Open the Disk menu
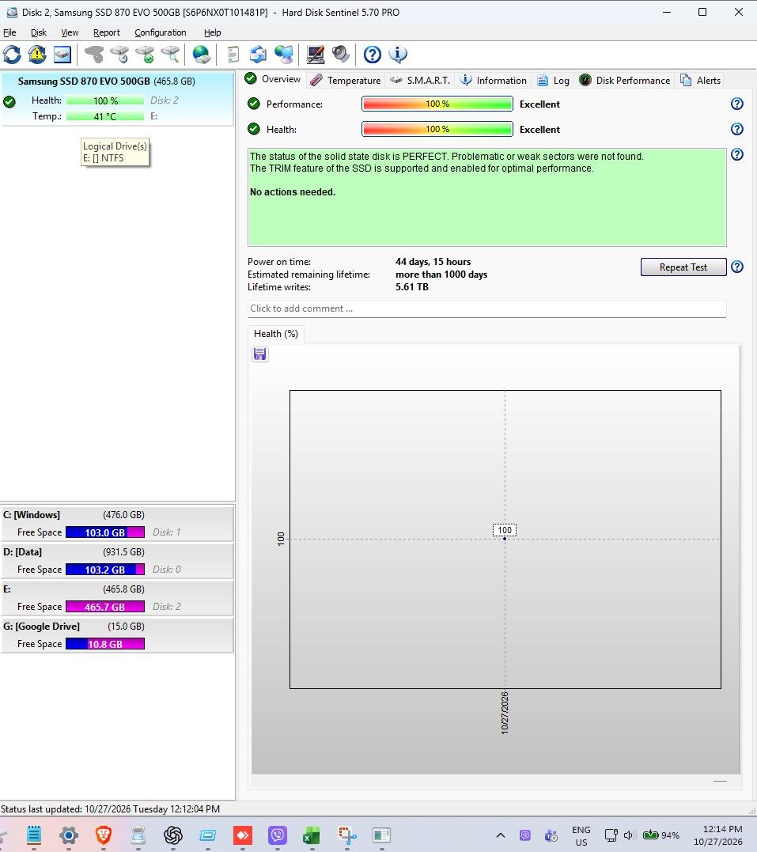The image size is (757, 852). 39,32
